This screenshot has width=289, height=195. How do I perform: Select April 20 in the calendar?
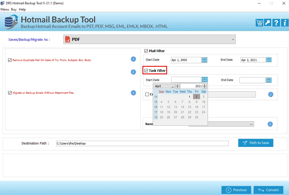175,112
